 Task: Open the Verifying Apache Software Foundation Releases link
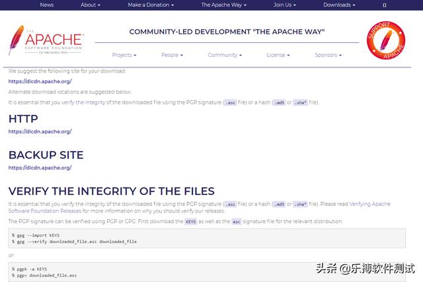[200, 207]
